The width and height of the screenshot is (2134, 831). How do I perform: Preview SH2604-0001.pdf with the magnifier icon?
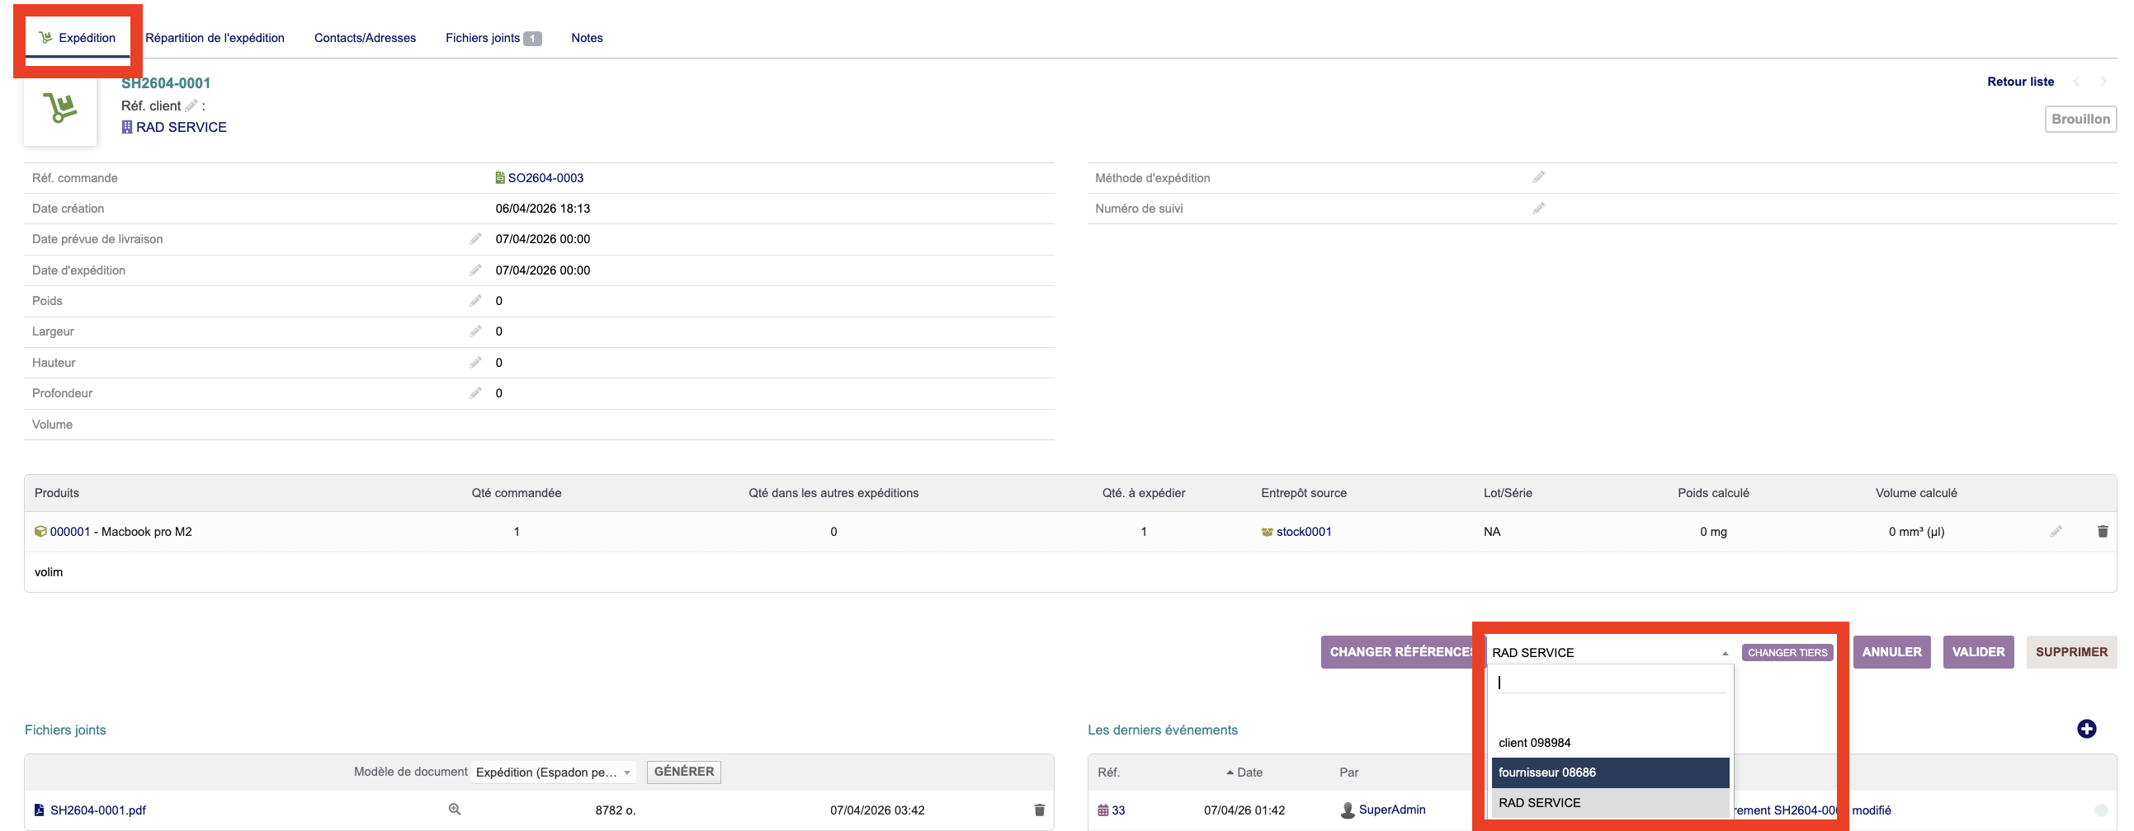455,810
